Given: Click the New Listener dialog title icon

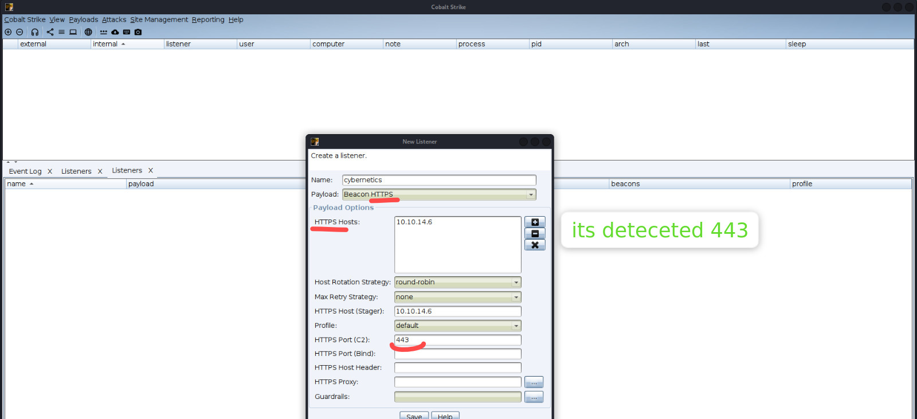Looking at the screenshot, I should click(315, 142).
